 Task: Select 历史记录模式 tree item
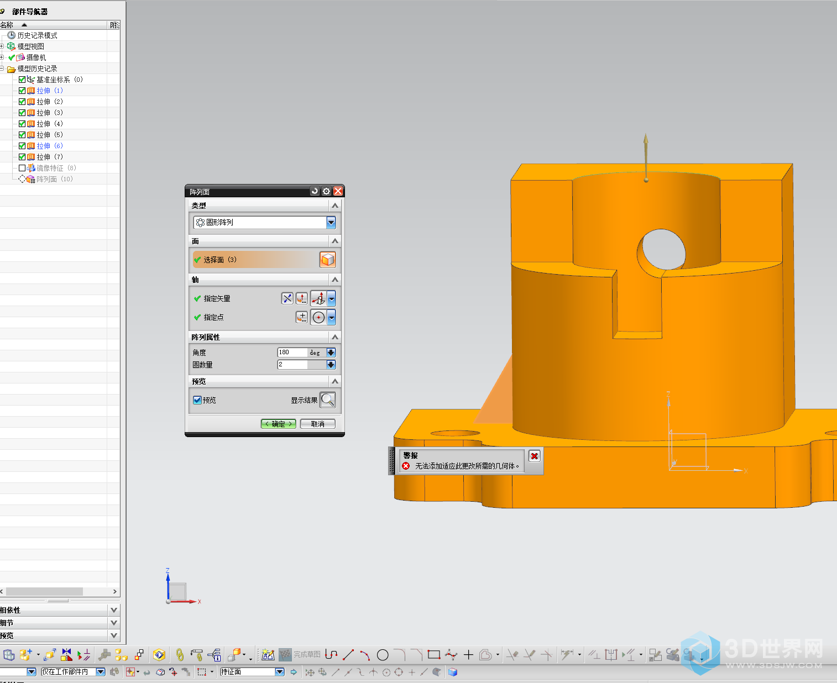(x=37, y=35)
